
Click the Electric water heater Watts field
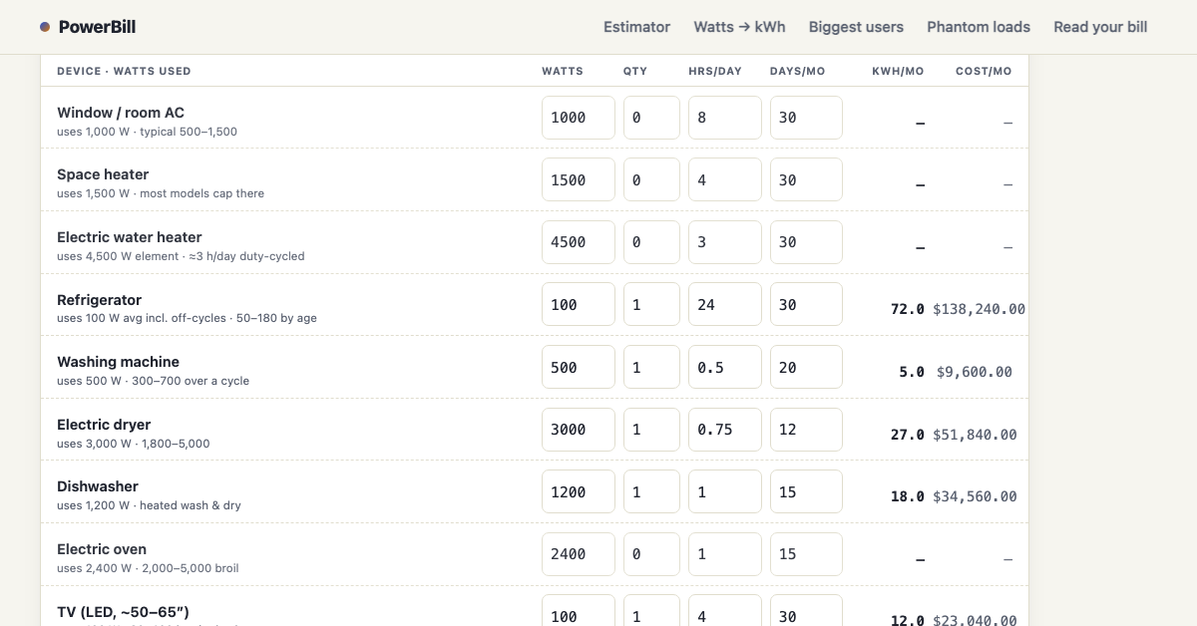pyautogui.click(x=579, y=242)
